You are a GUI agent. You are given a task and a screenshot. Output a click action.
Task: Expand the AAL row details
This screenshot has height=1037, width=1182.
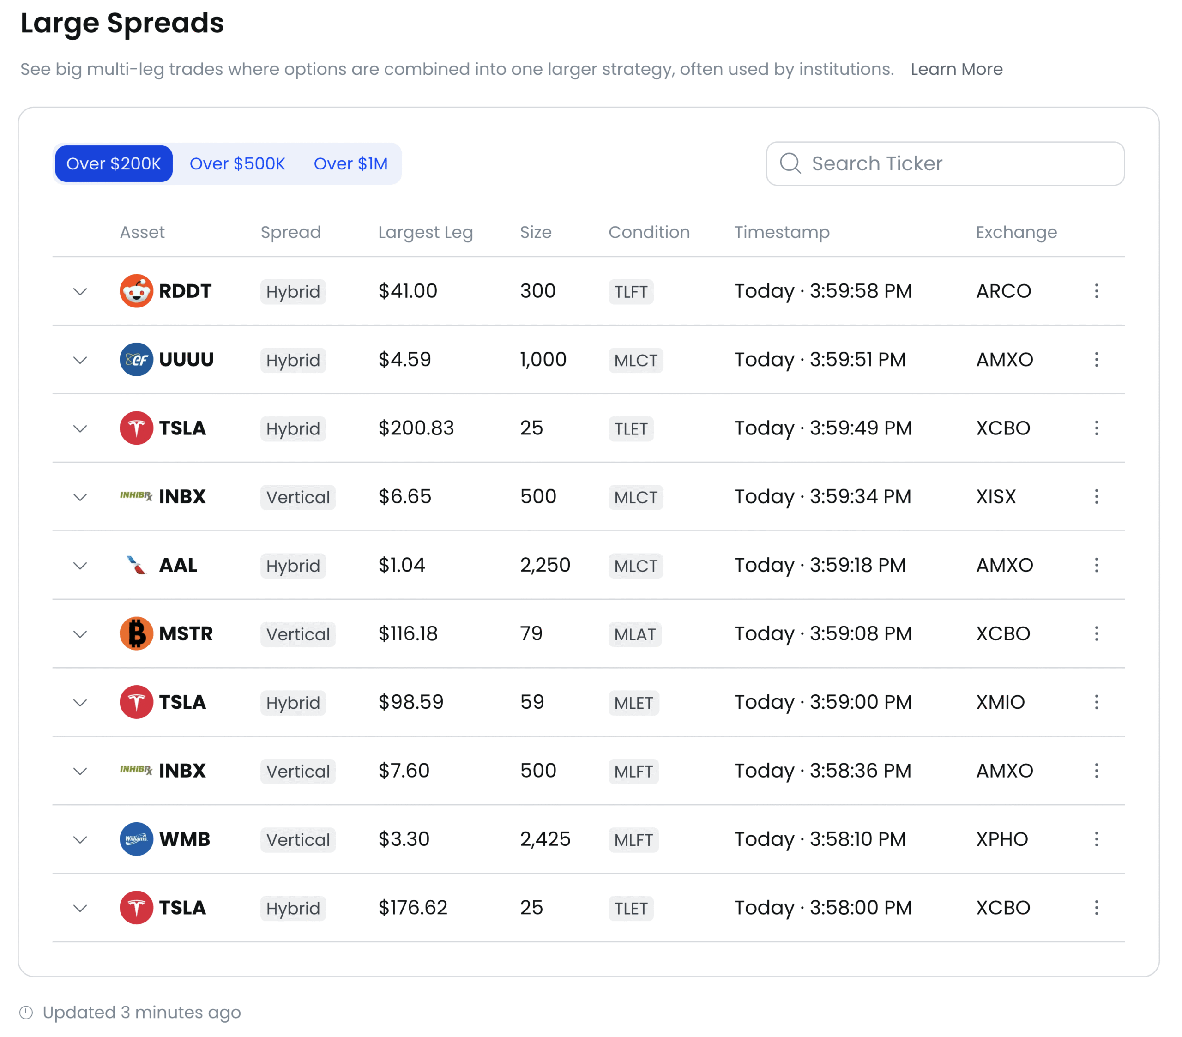pos(80,565)
